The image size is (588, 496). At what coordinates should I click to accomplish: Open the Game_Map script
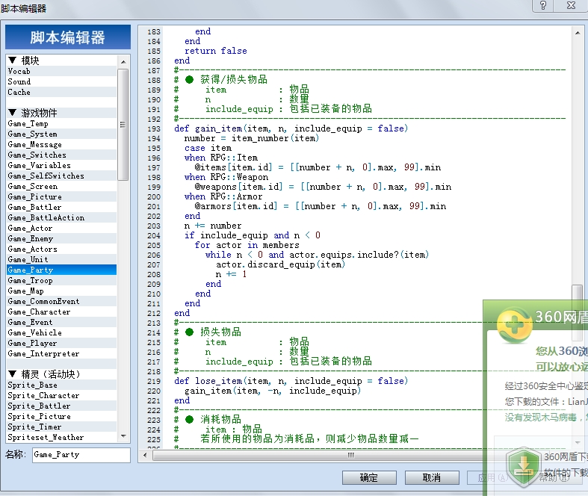(61, 291)
